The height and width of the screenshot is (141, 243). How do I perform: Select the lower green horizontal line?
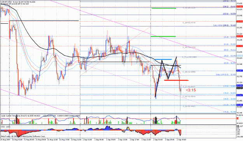[163, 37]
